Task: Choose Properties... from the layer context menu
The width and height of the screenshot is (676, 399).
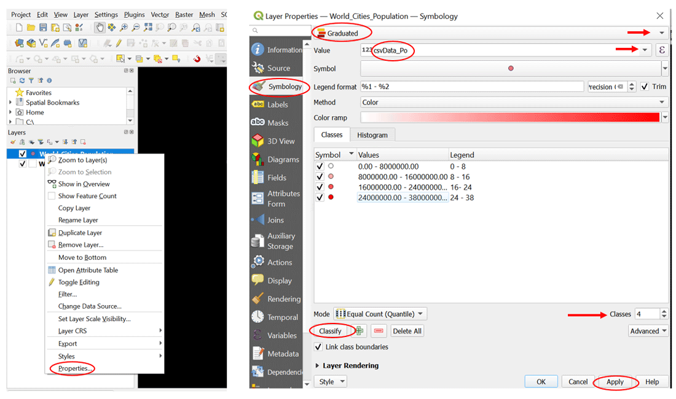Action: tap(76, 368)
